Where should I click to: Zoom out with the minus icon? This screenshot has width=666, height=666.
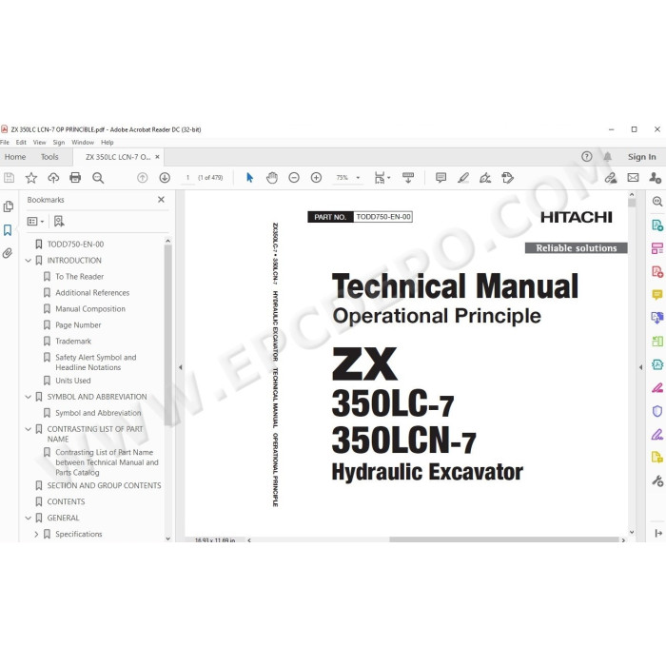294,178
